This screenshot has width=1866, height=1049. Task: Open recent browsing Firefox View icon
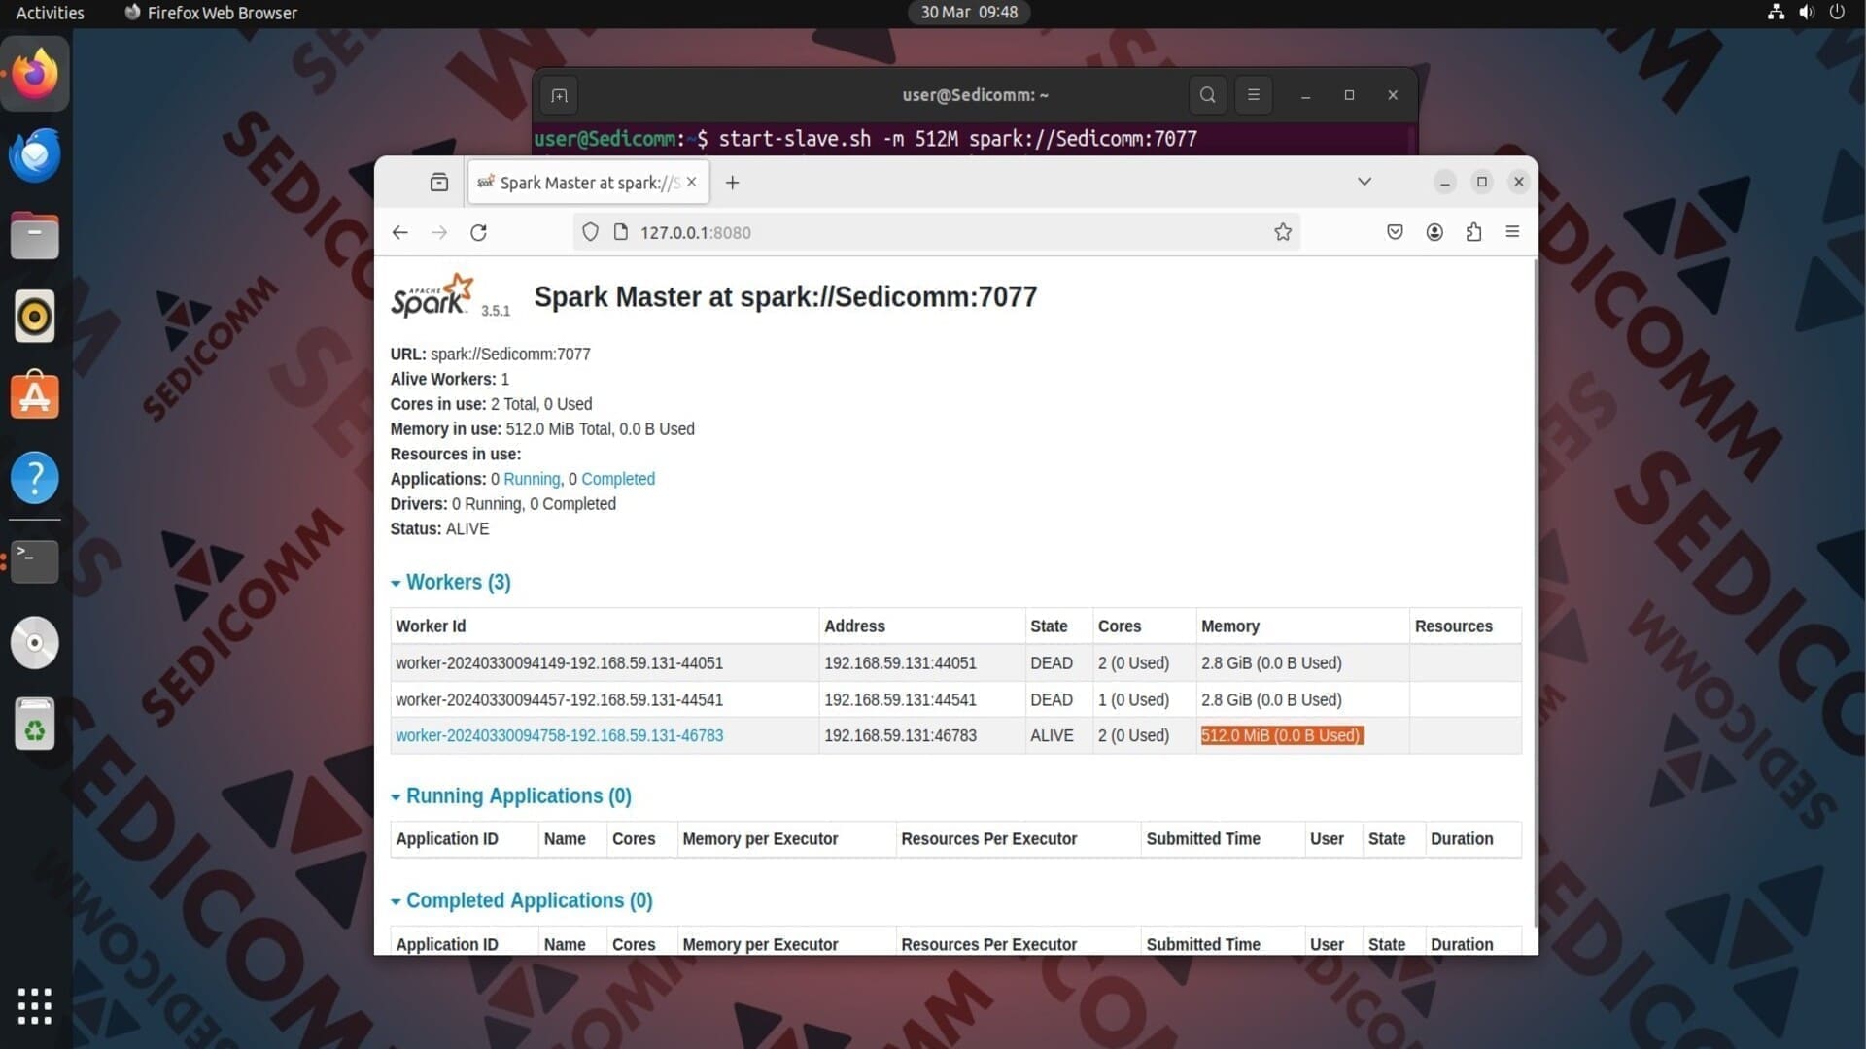[439, 183]
